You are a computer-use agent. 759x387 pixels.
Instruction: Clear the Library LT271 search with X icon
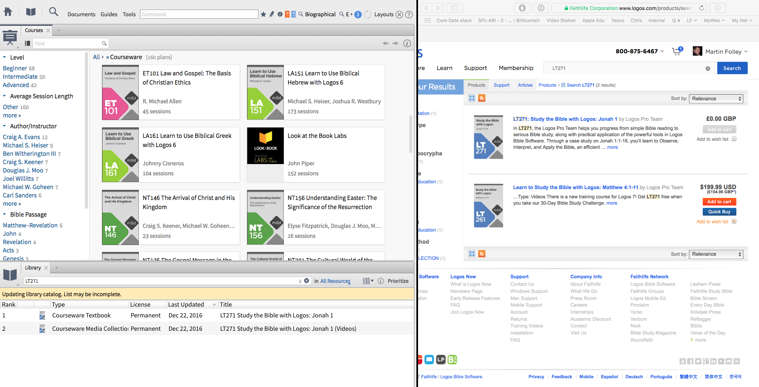click(307, 281)
